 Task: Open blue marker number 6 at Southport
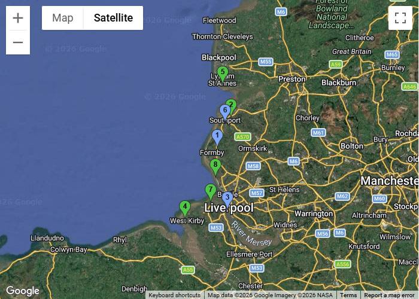(225, 112)
